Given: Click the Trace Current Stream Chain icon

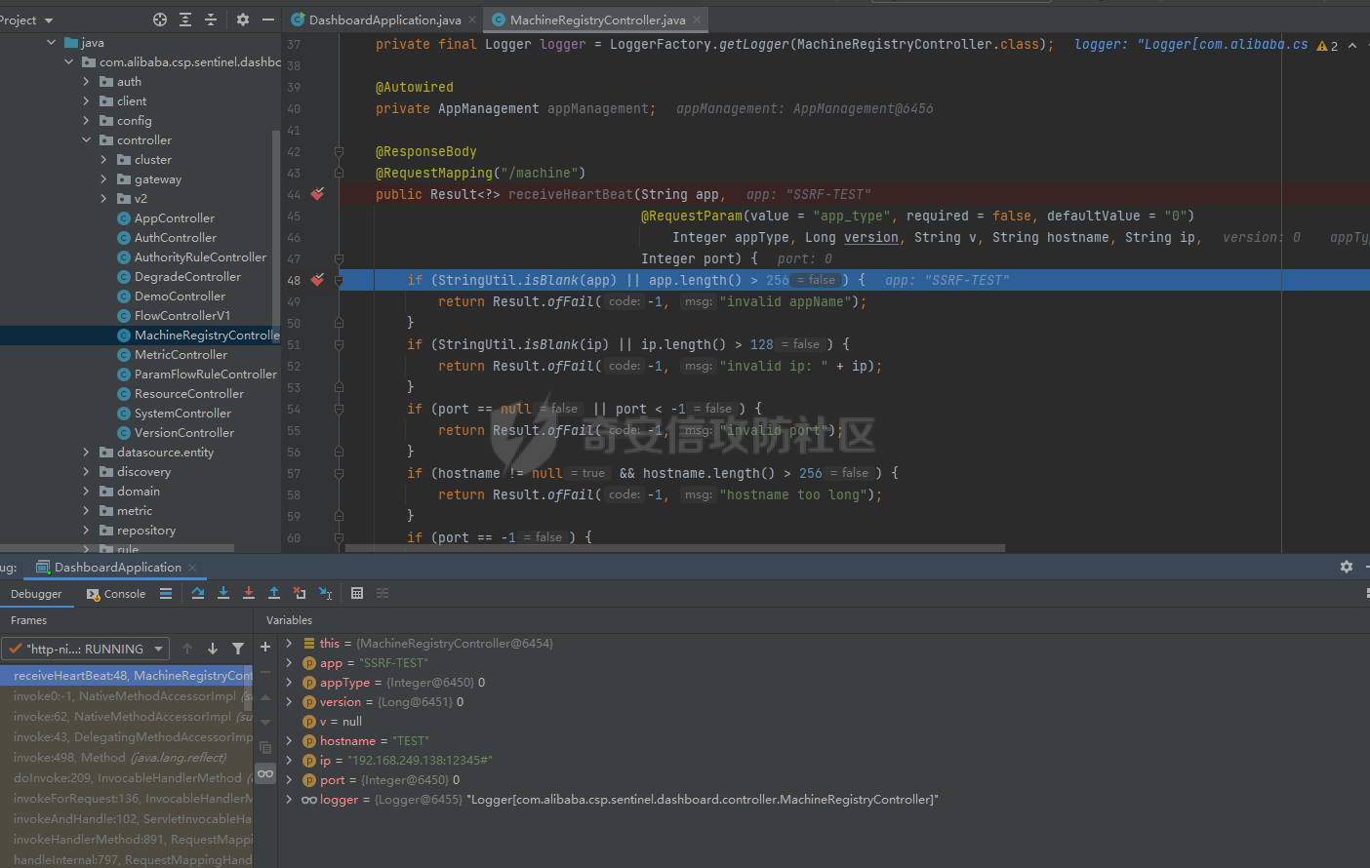Looking at the screenshot, I should (383, 593).
